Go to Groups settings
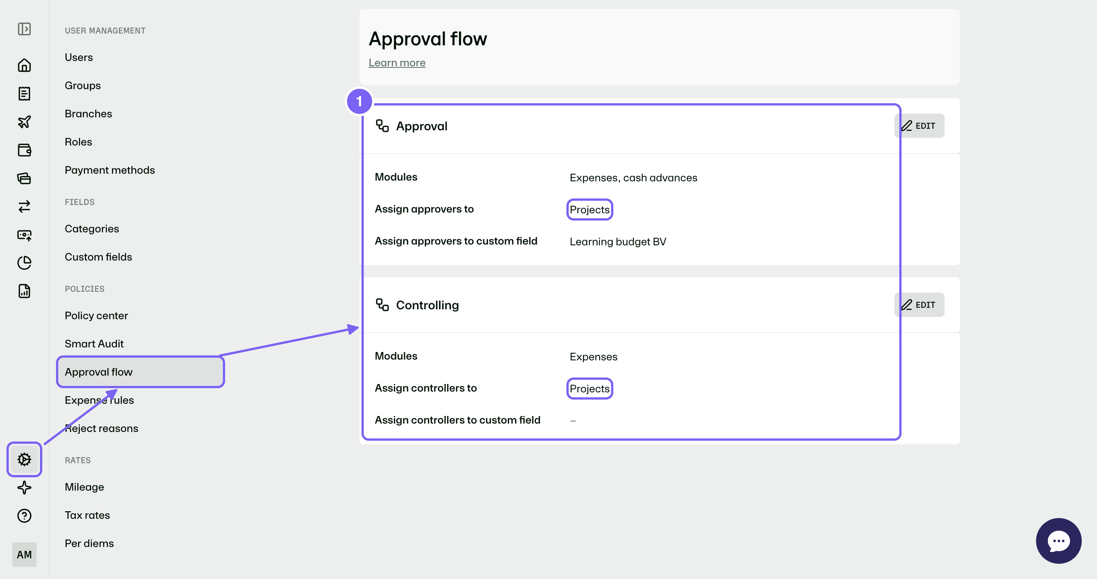1097x579 pixels. click(x=83, y=86)
